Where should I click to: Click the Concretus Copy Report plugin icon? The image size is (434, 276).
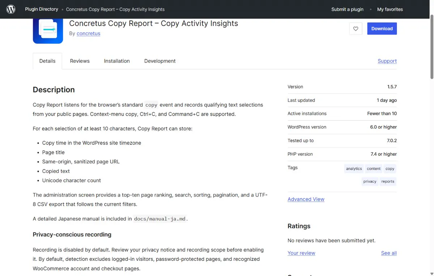coord(48,31)
